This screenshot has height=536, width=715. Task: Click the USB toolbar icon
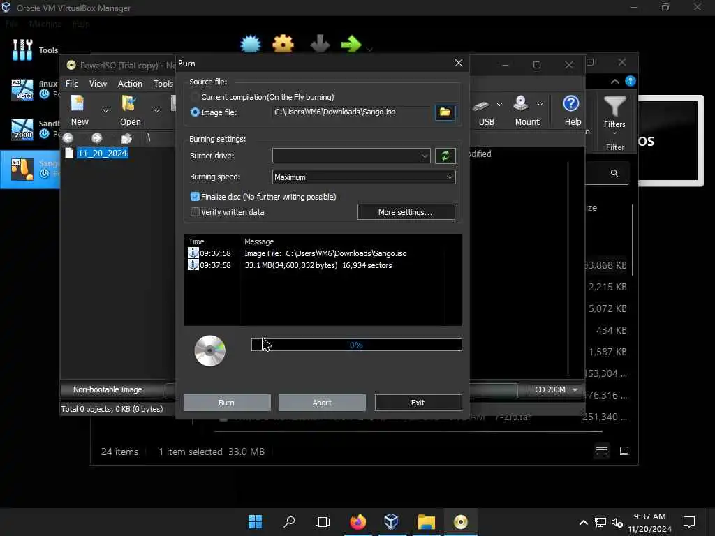pyautogui.click(x=483, y=110)
